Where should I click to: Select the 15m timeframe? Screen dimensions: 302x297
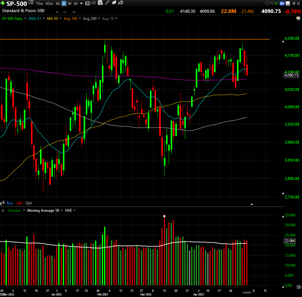(39, 4)
